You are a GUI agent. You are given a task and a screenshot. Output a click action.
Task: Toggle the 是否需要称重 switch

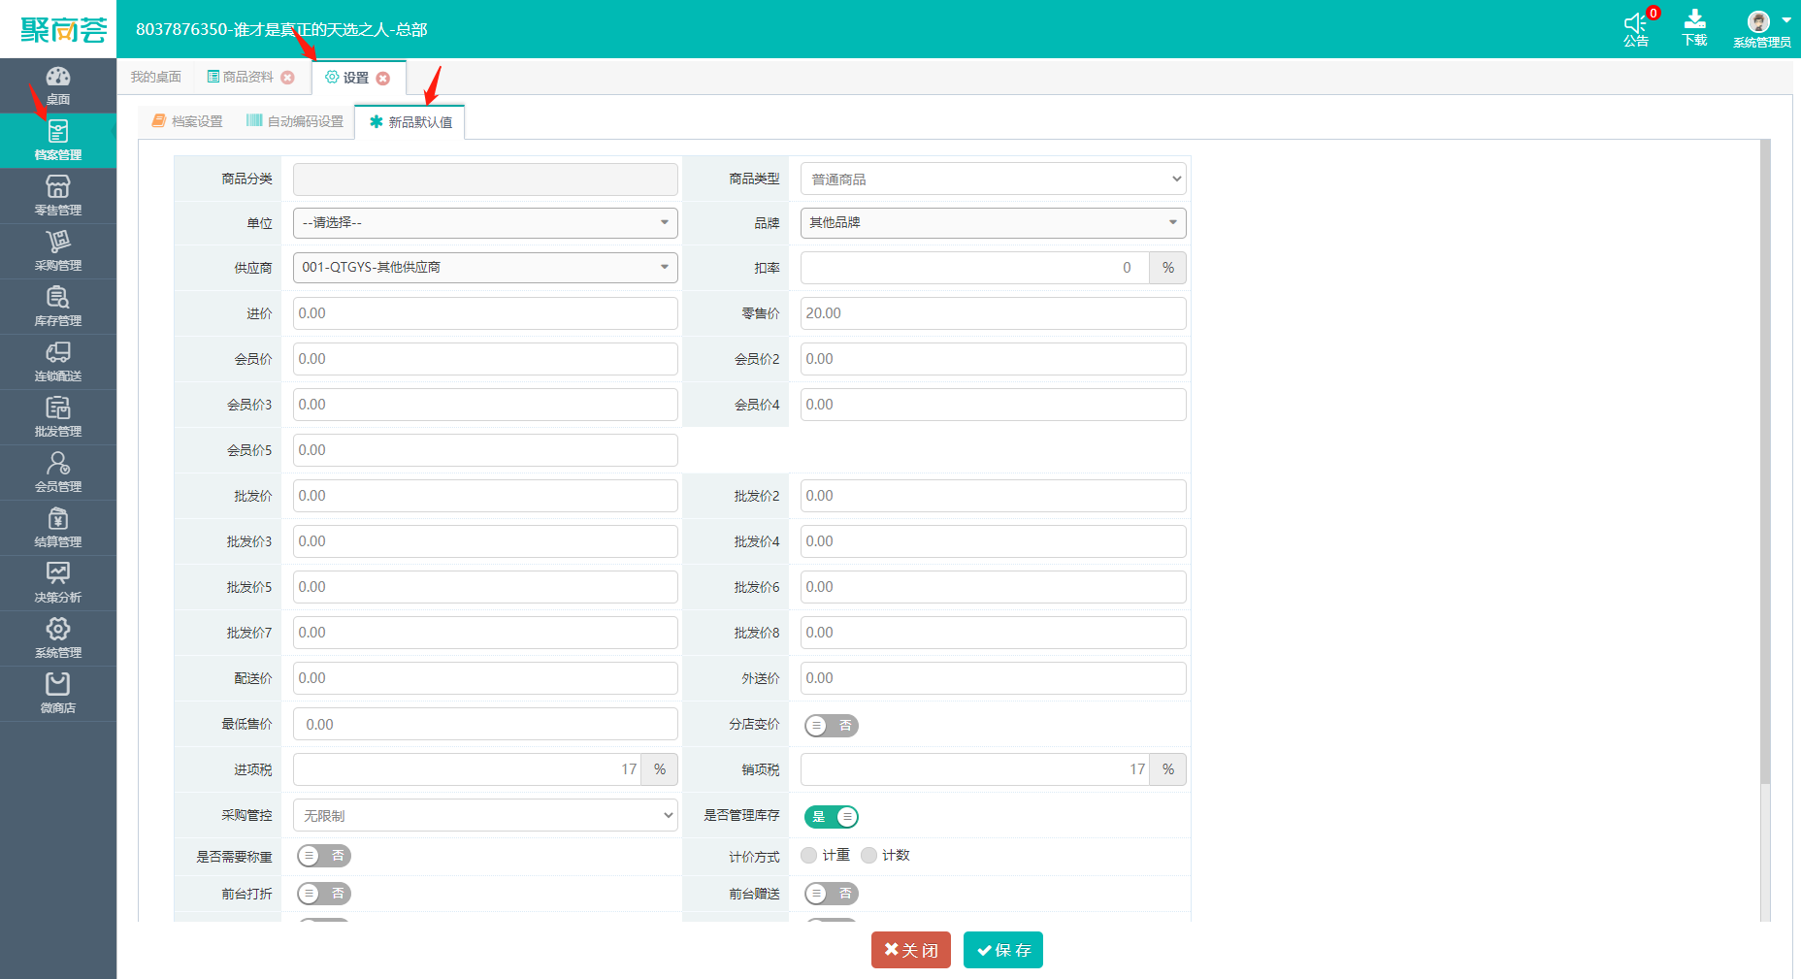coord(324,856)
